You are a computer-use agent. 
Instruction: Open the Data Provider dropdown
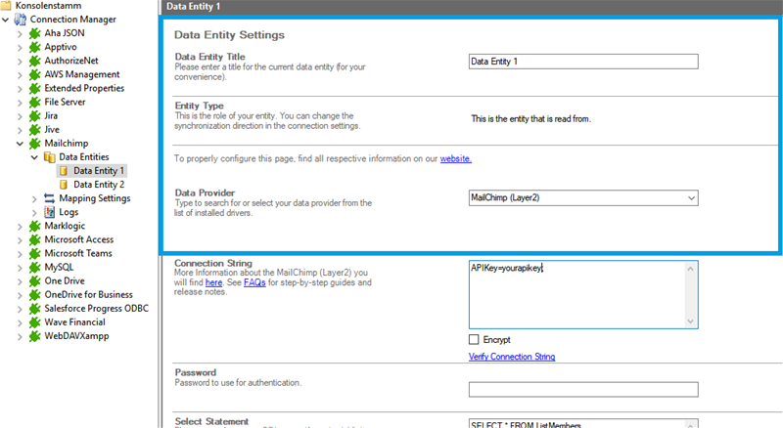690,198
